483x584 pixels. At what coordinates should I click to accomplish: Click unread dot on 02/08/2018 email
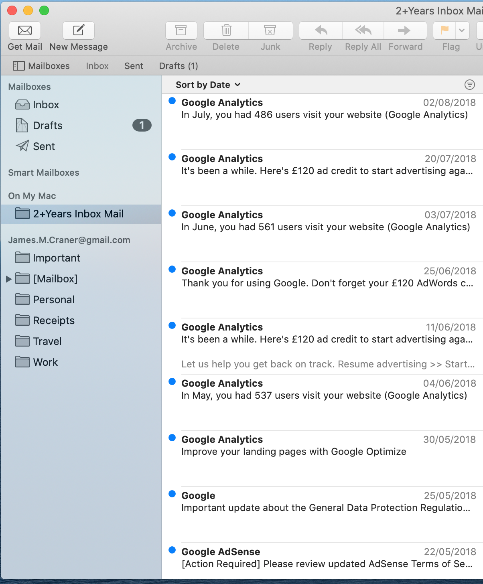click(x=172, y=101)
